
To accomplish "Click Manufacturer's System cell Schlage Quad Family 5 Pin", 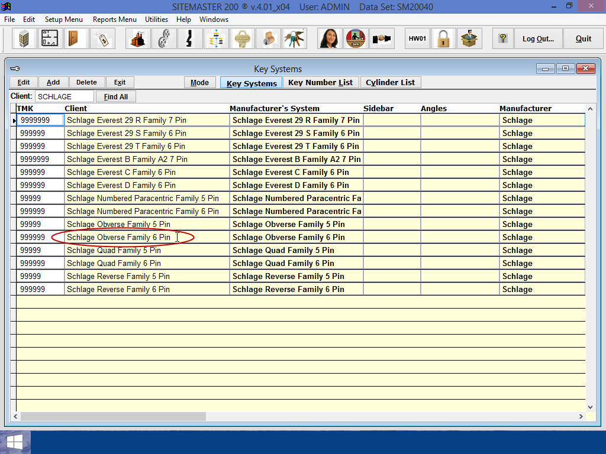I will click(296, 250).
